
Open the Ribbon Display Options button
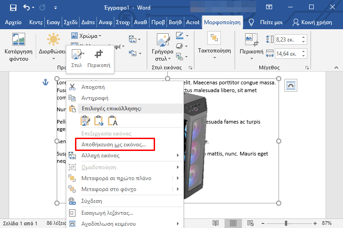click(x=269, y=7)
